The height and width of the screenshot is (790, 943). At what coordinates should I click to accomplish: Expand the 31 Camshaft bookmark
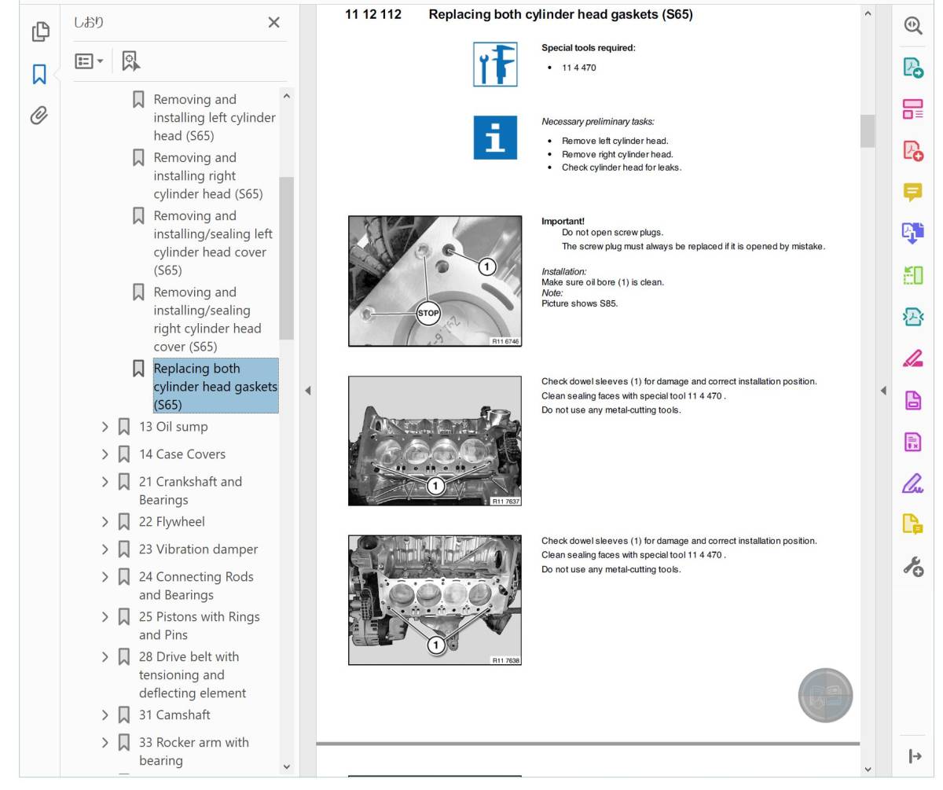pyautogui.click(x=105, y=715)
